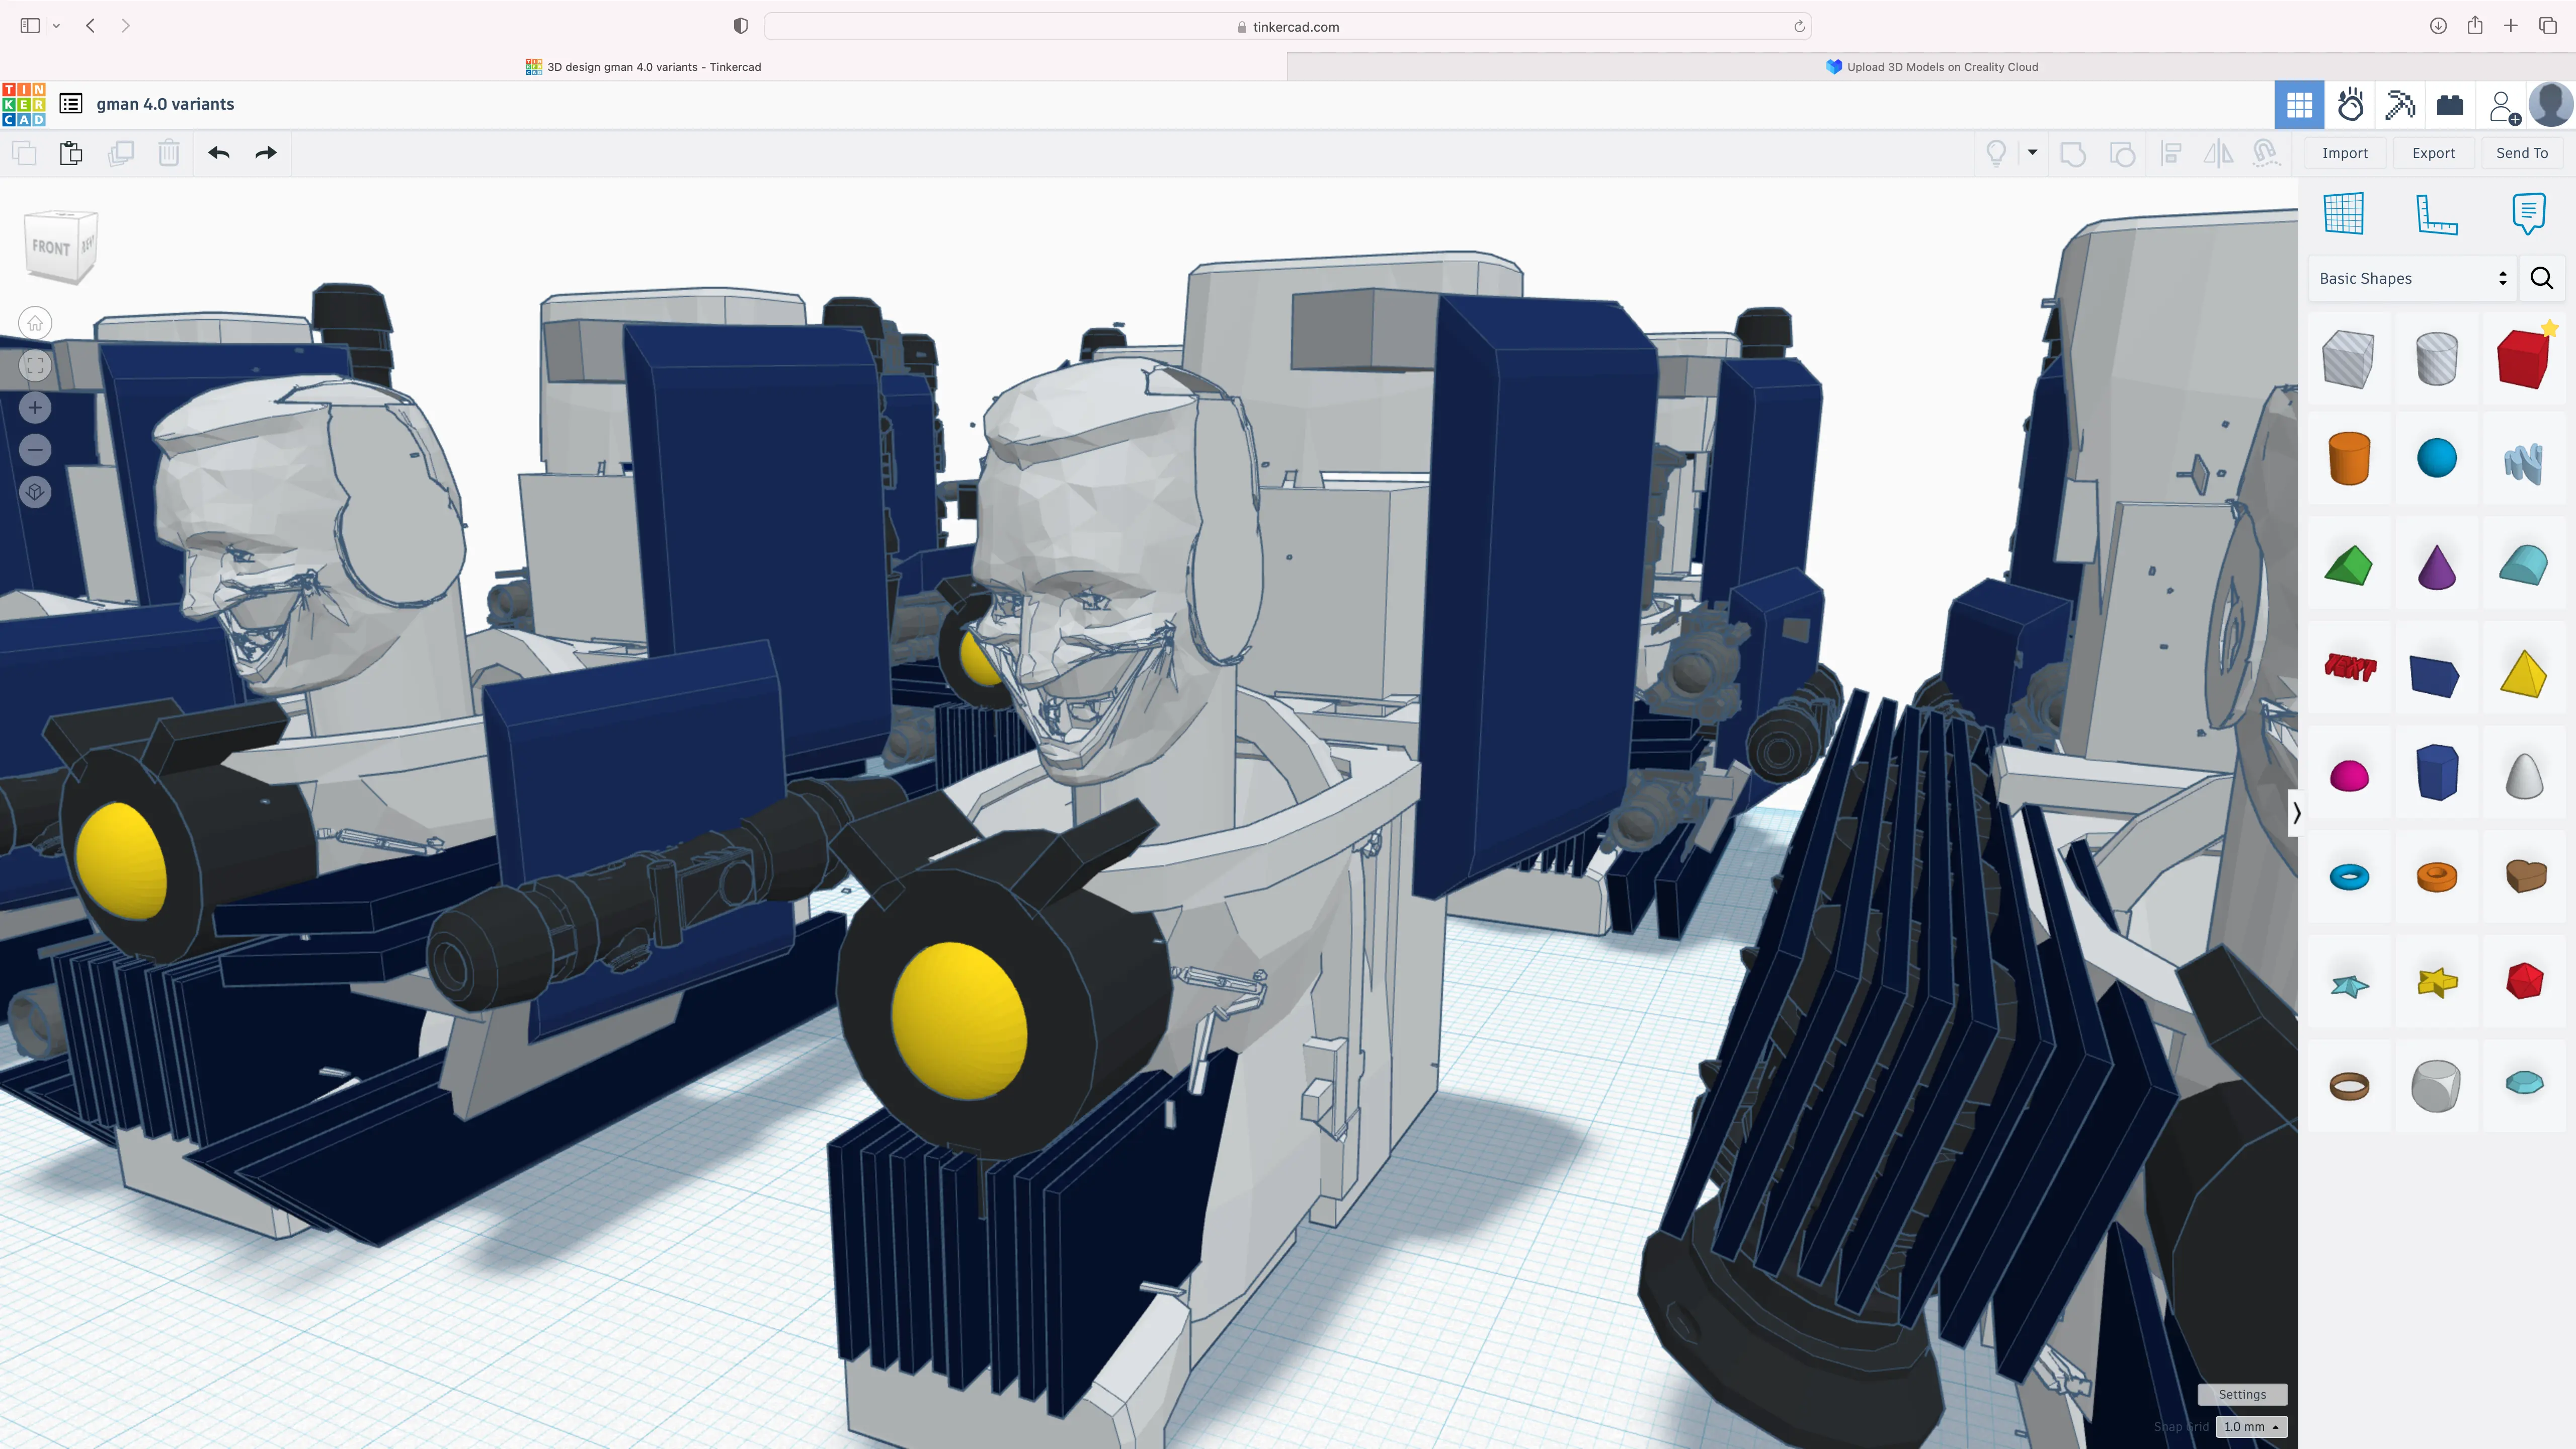Click the Copy tool icon

[24, 153]
